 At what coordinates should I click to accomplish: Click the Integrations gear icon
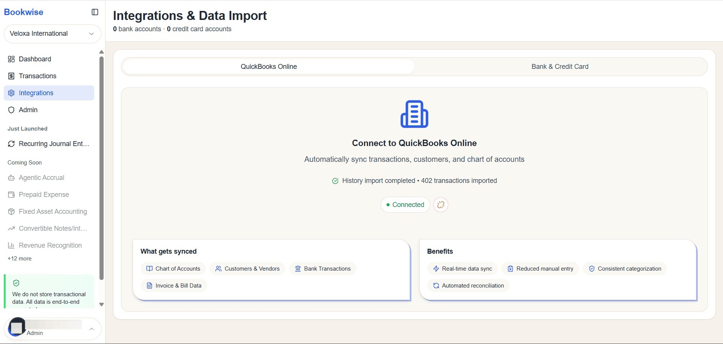click(x=11, y=93)
